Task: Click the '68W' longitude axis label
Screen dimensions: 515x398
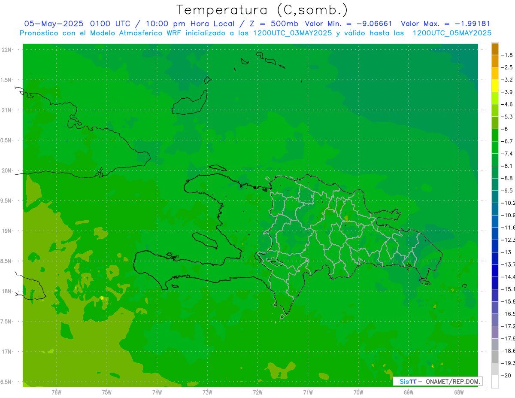Action: pyautogui.click(x=459, y=393)
